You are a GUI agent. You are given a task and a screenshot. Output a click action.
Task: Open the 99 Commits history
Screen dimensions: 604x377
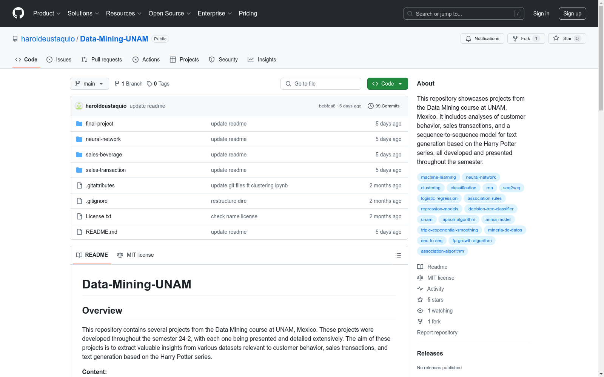pyautogui.click(x=384, y=106)
